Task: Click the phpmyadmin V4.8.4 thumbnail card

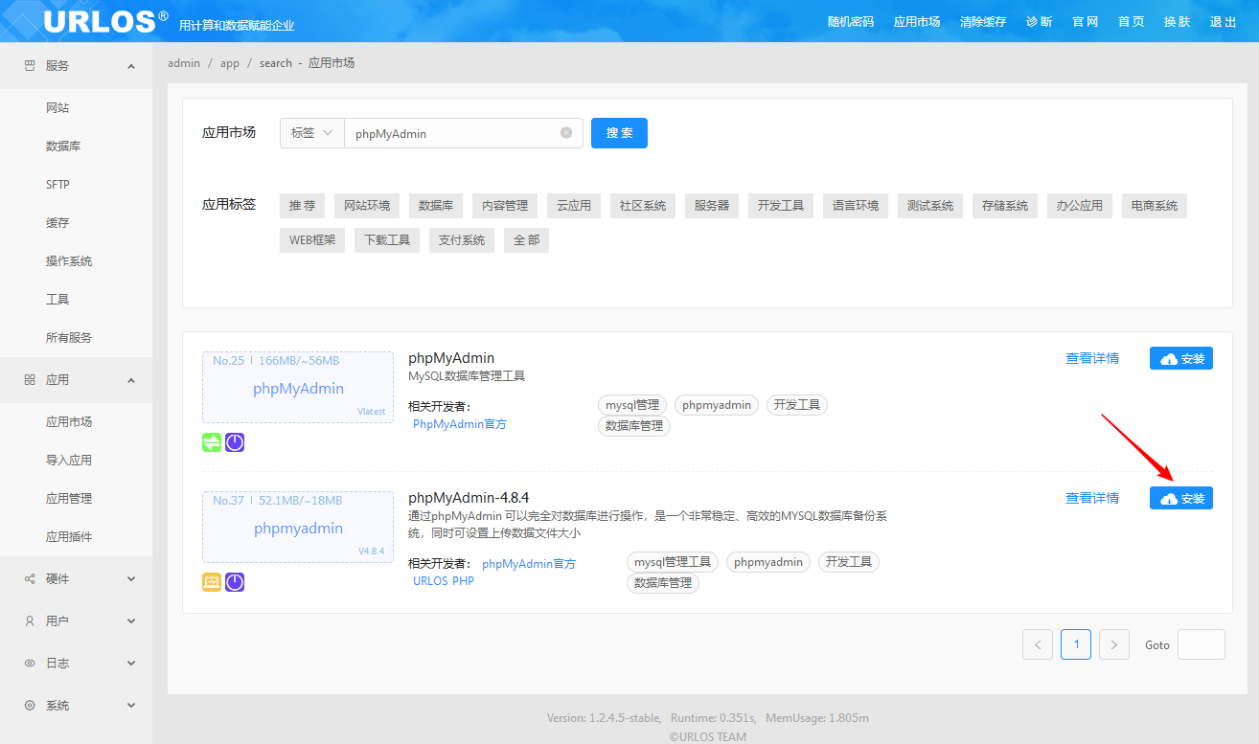Action: (x=298, y=528)
